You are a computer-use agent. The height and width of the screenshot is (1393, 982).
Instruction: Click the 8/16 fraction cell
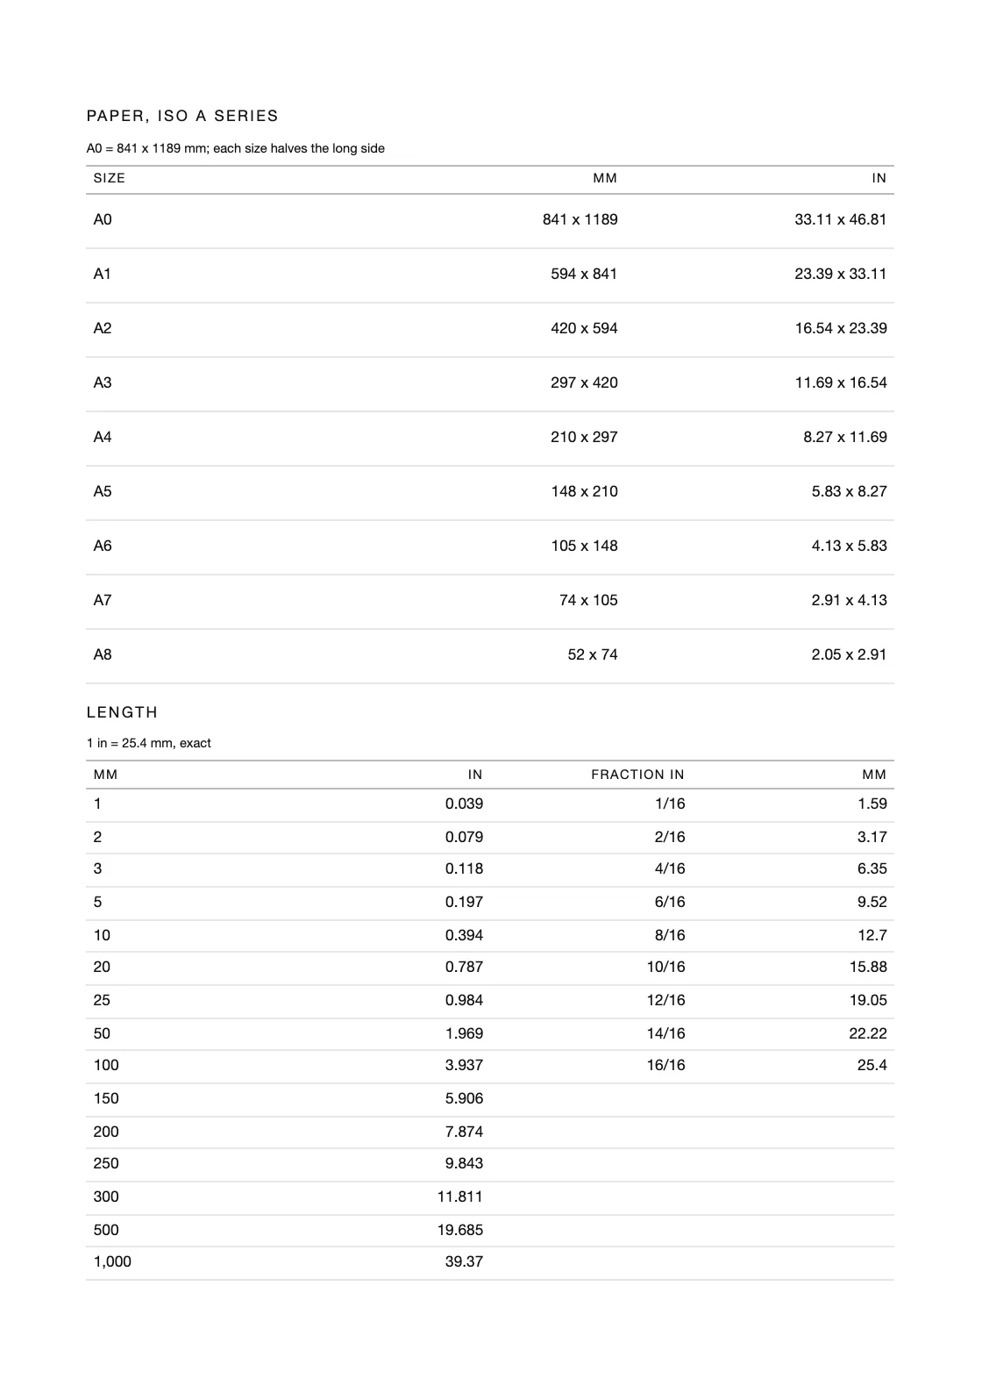[x=670, y=935]
